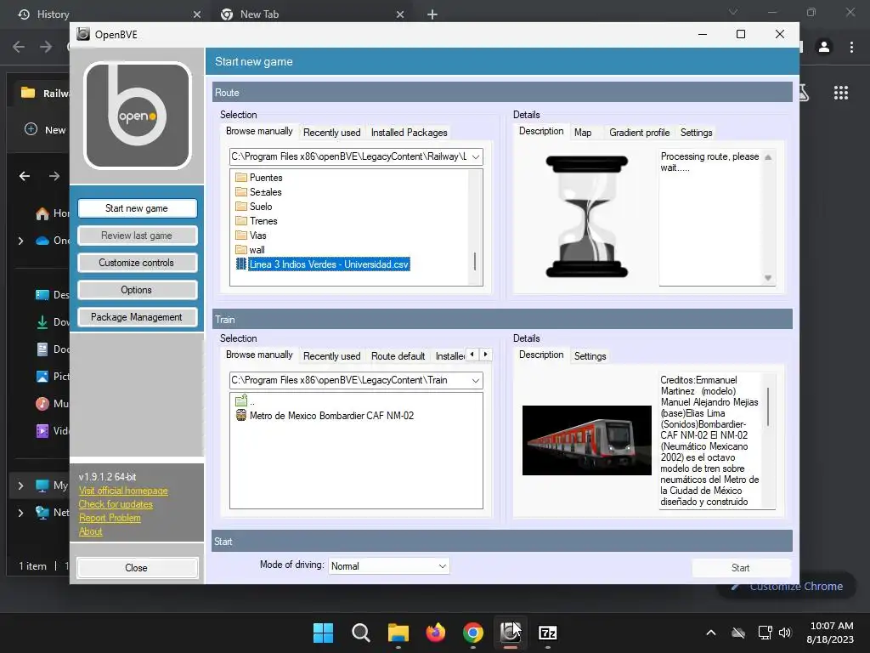Click the OpenBVE title bar icon
The width and height of the screenshot is (870, 653).
(83, 34)
